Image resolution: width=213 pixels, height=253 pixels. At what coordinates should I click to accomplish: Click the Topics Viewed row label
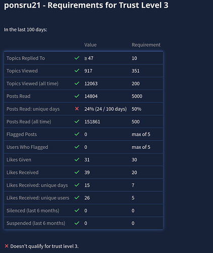tap(22, 71)
